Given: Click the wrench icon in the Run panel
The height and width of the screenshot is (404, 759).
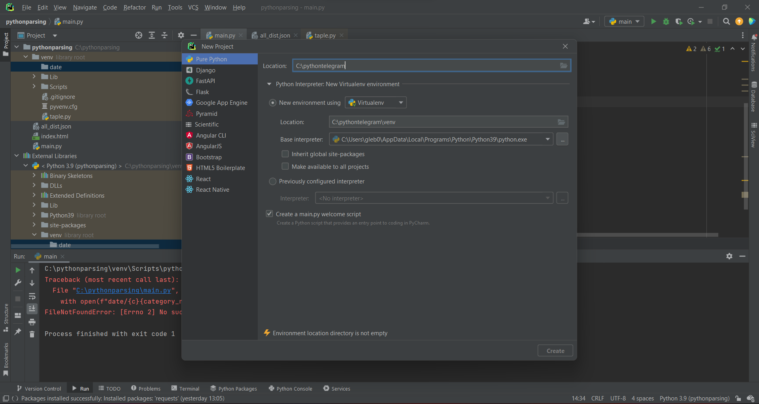Looking at the screenshot, I should tap(18, 283).
